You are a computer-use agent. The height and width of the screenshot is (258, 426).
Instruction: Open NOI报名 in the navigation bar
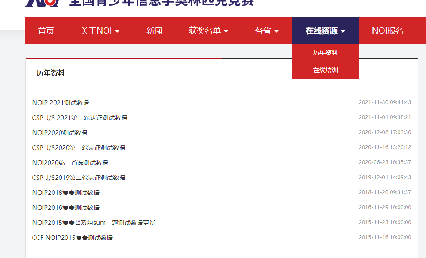tap(388, 30)
